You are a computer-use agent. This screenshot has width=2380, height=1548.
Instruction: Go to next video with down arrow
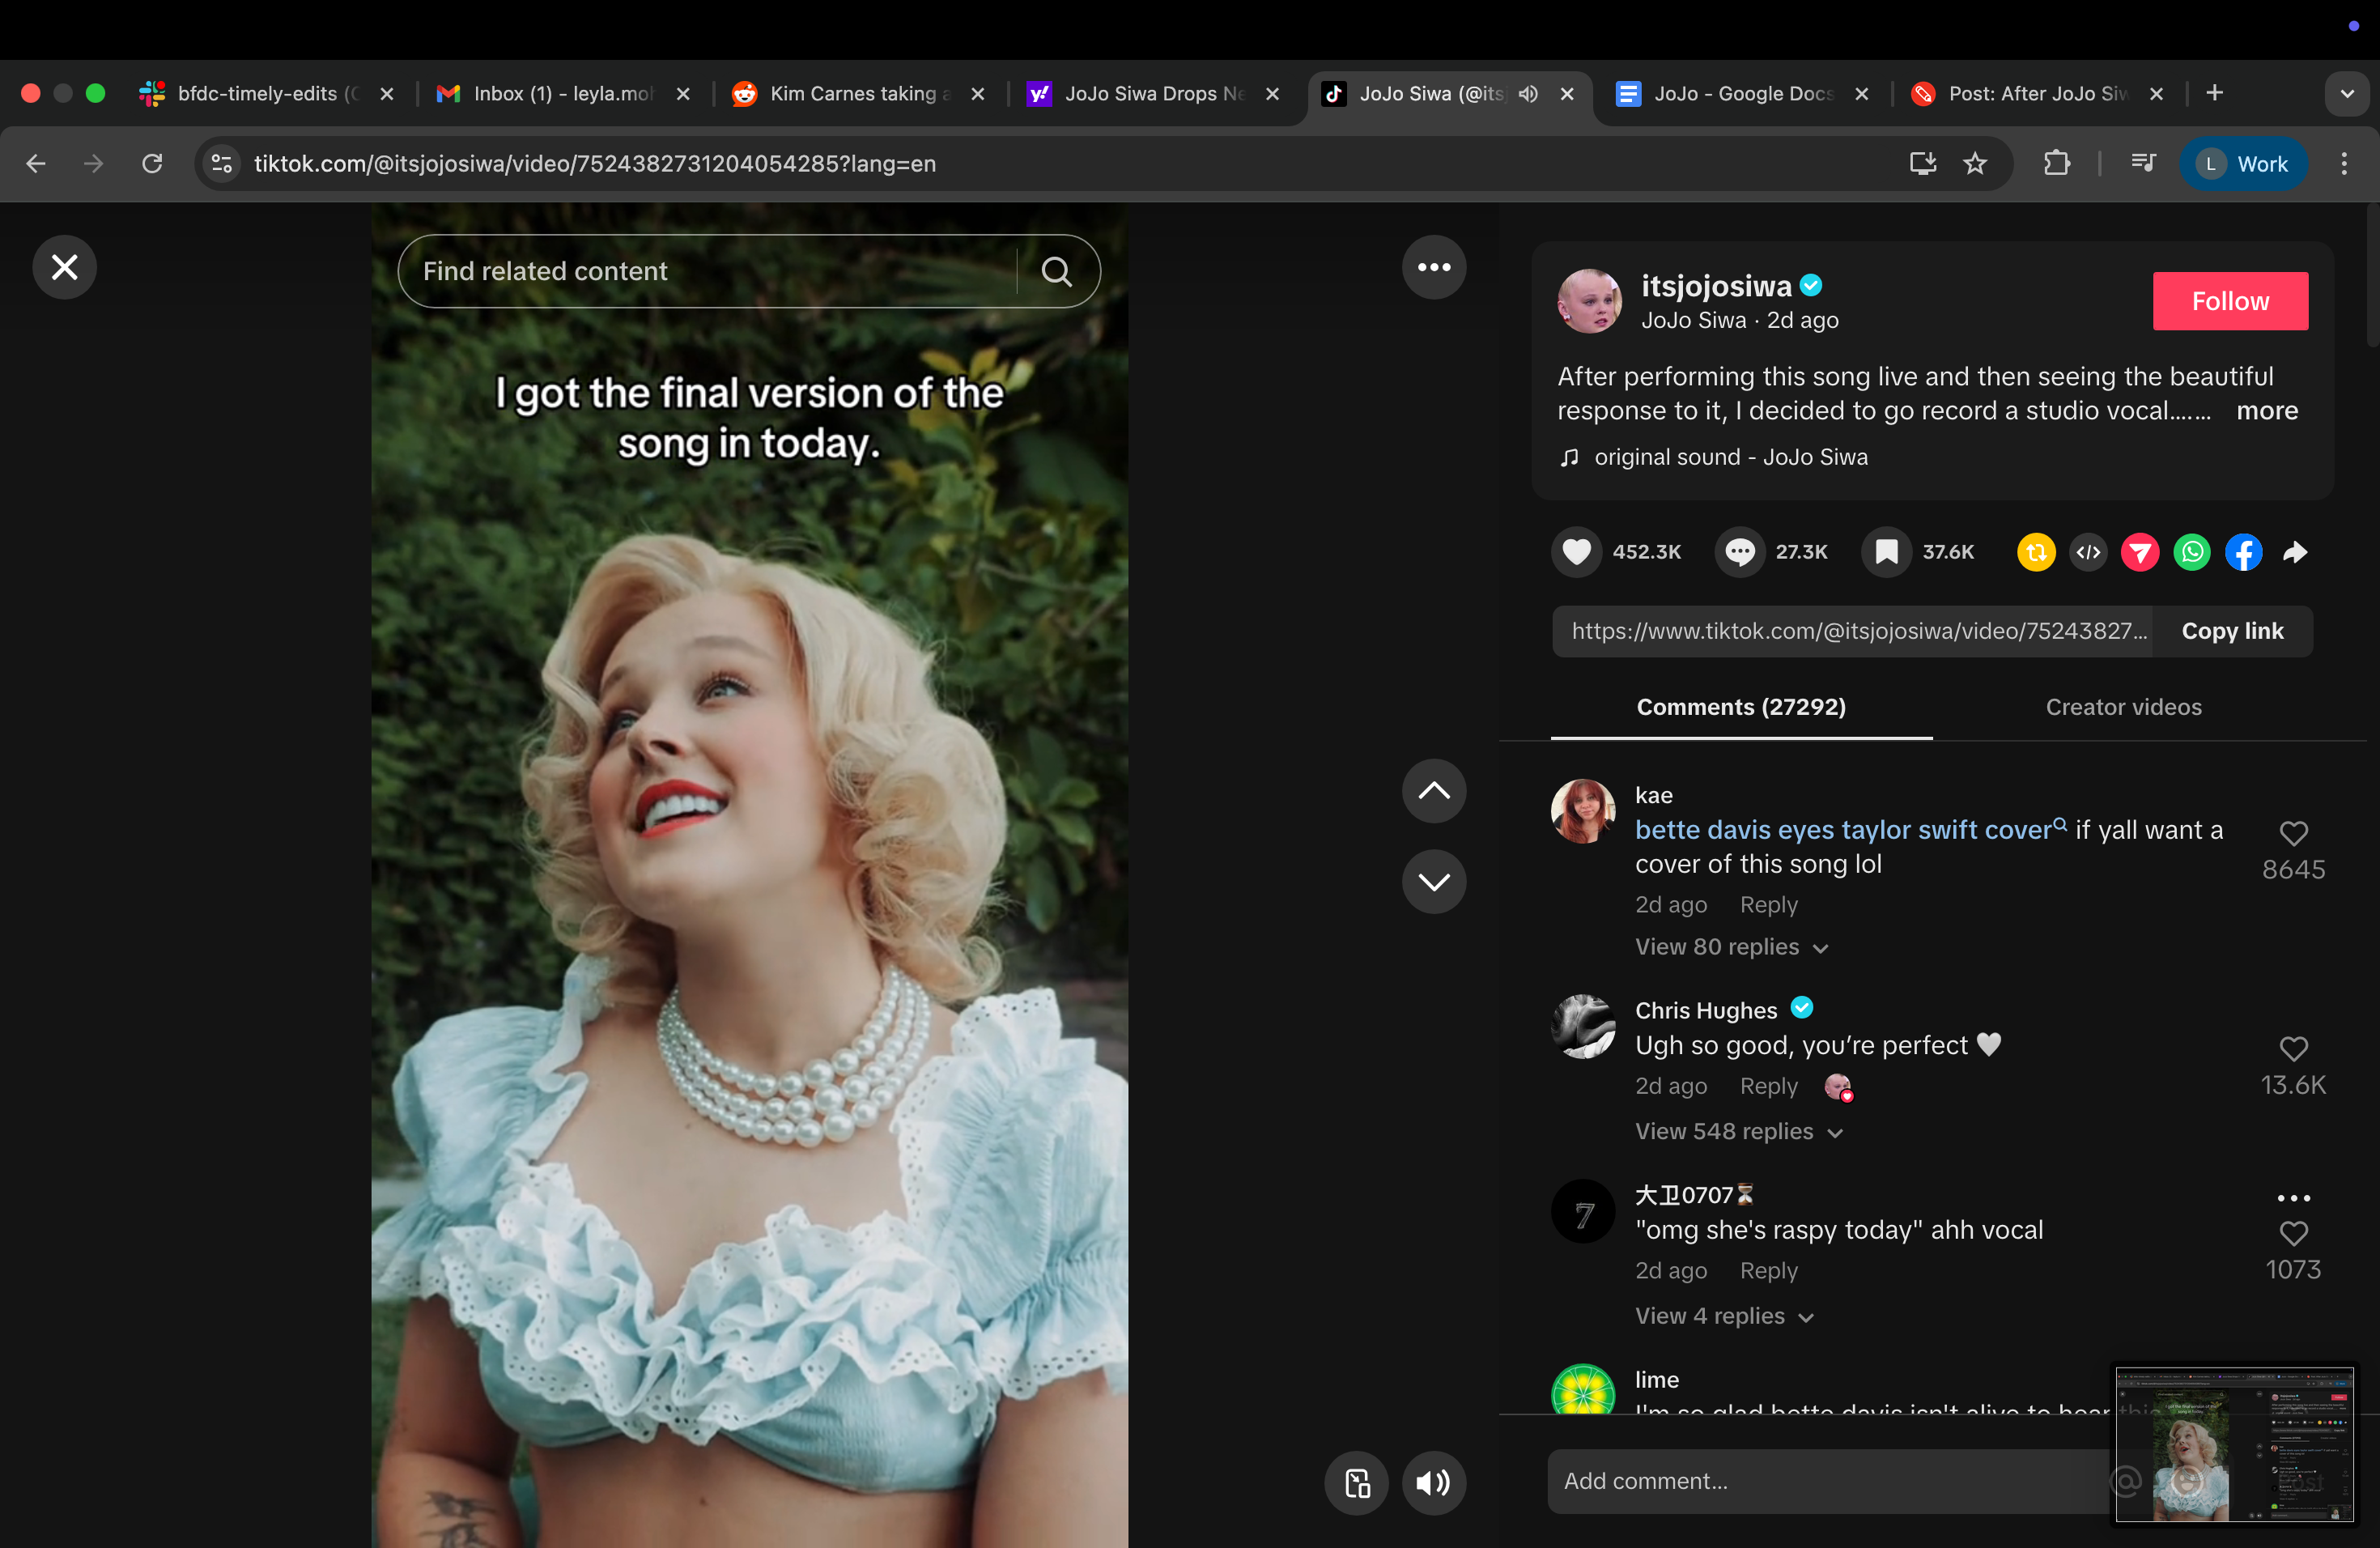[1434, 881]
